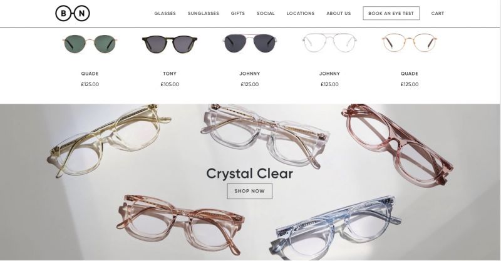This screenshot has height=261, width=501.
Task: Click Book an Eye Test button
Action: pyautogui.click(x=391, y=13)
